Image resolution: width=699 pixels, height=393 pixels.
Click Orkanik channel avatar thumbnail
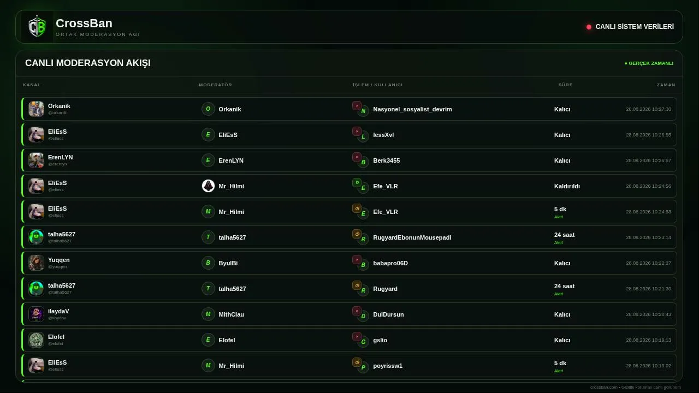[x=36, y=109]
